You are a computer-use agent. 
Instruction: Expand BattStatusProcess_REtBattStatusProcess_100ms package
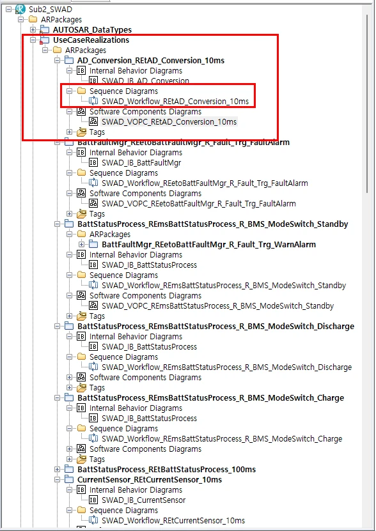pos(58,470)
